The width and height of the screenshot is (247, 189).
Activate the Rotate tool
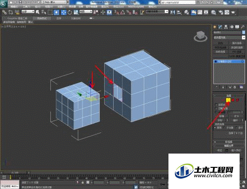tap(70, 12)
